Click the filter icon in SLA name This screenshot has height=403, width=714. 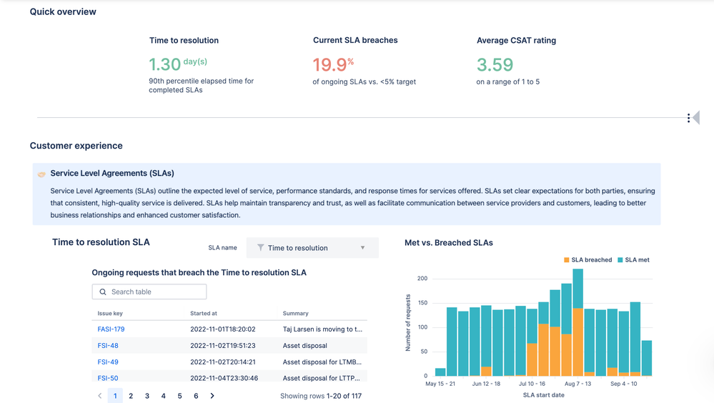261,248
